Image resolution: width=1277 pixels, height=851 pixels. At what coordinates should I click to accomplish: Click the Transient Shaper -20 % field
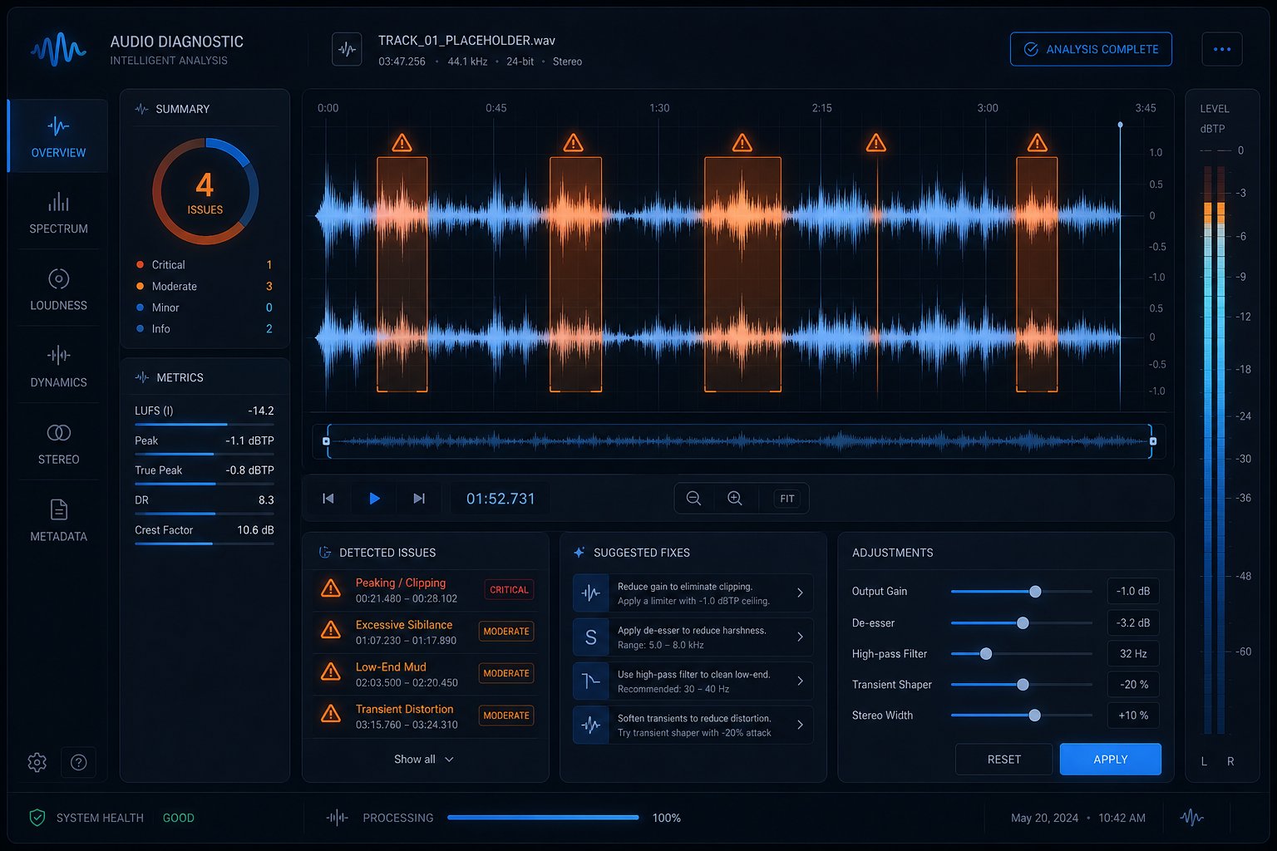tap(1133, 685)
